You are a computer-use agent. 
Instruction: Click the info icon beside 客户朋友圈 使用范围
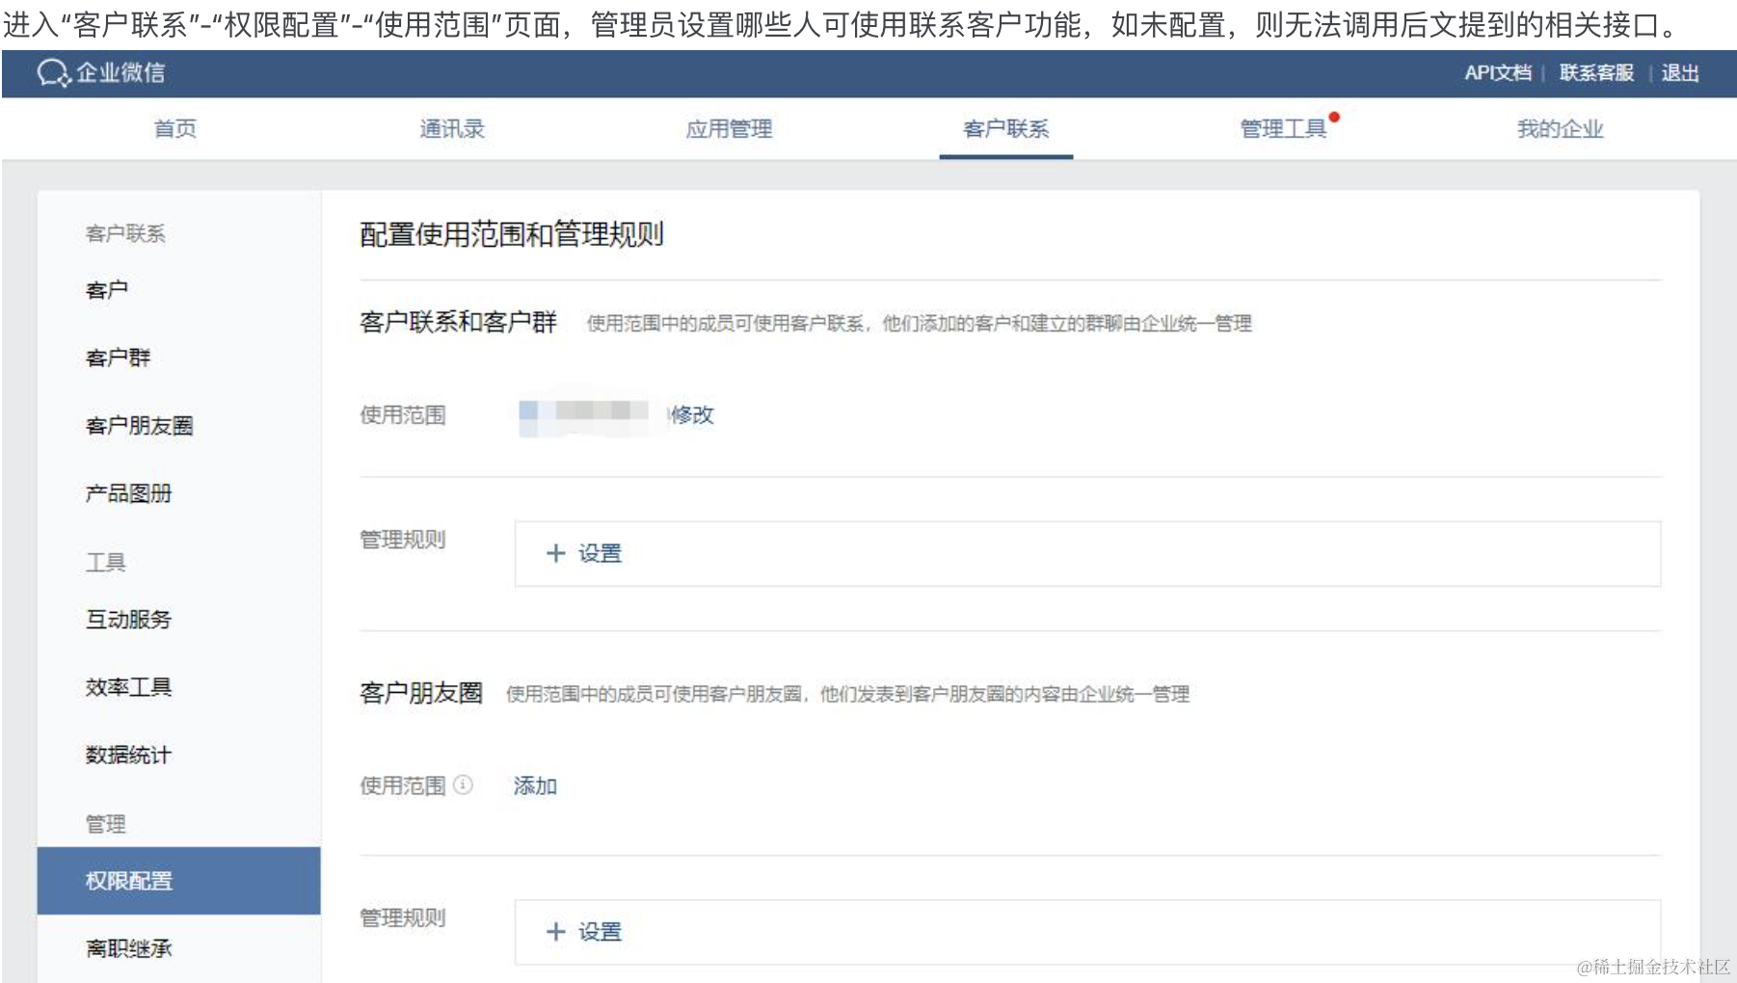(x=463, y=784)
